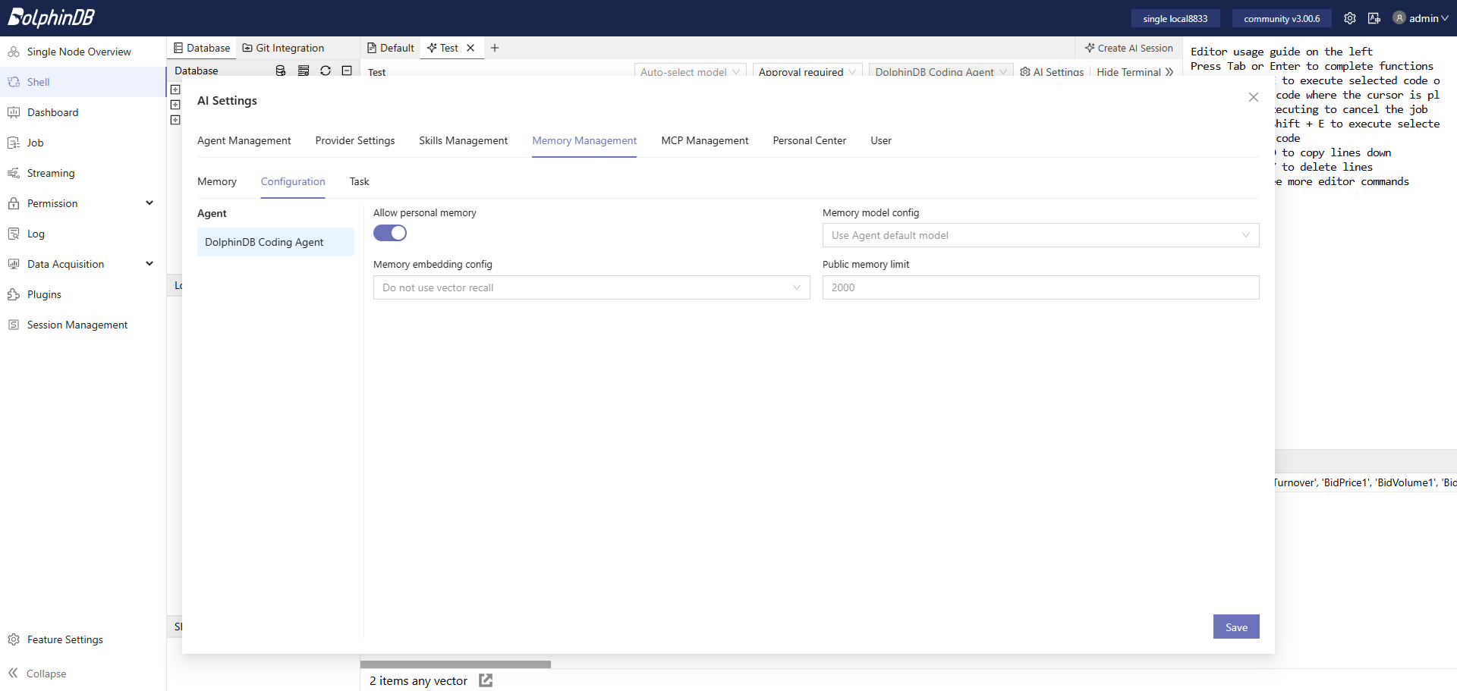
Task: Open Memory model config dropdown
Action: [1040, 235]
